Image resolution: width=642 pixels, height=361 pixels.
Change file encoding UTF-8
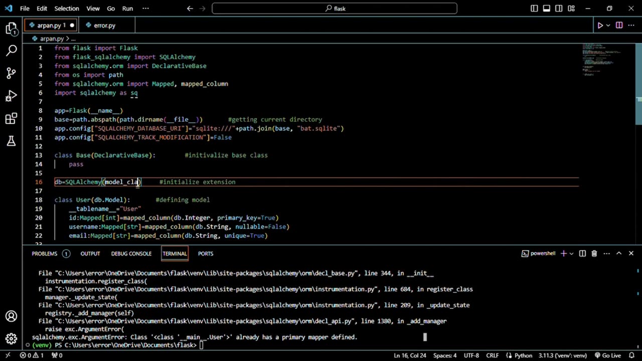click(x=471, y=355)
